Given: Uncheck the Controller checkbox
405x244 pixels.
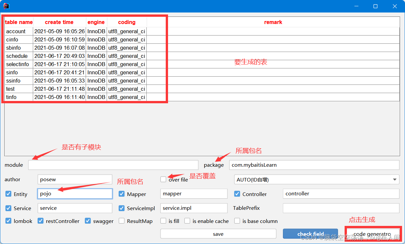Looking at the screenshot, I should coord(237,194).
